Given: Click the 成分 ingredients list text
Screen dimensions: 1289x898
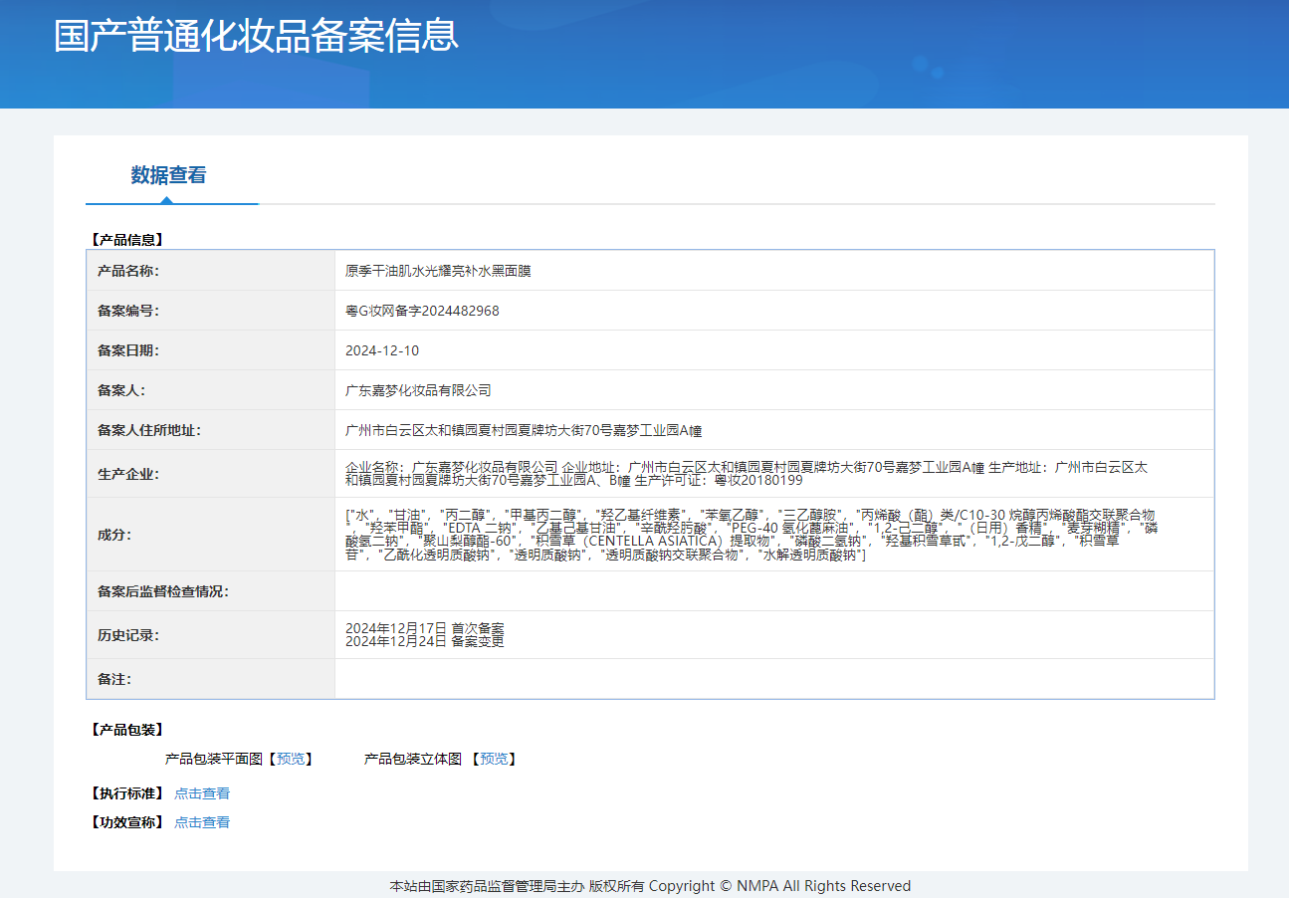Looking at the screenshot, I should pyautogui.click(x=752, y=535).
